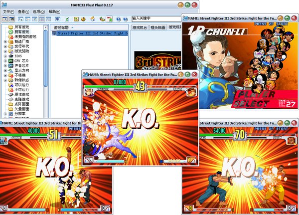Viewport: 299px width, 215px height.
Task: Select the 未拥有的游戏 folder
Action: point(22,36)
